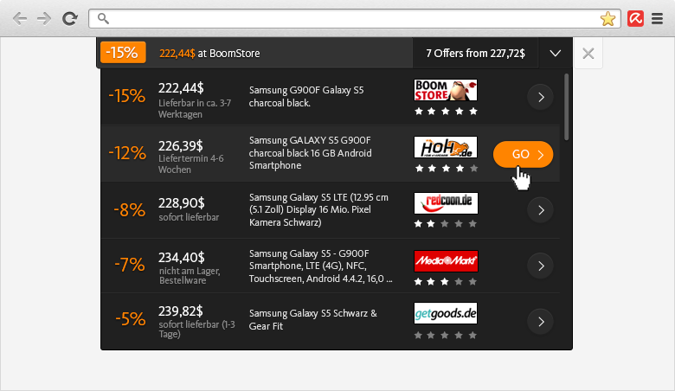Click the 234,40$ price
The image size is (675, 391).
(181, 258)
